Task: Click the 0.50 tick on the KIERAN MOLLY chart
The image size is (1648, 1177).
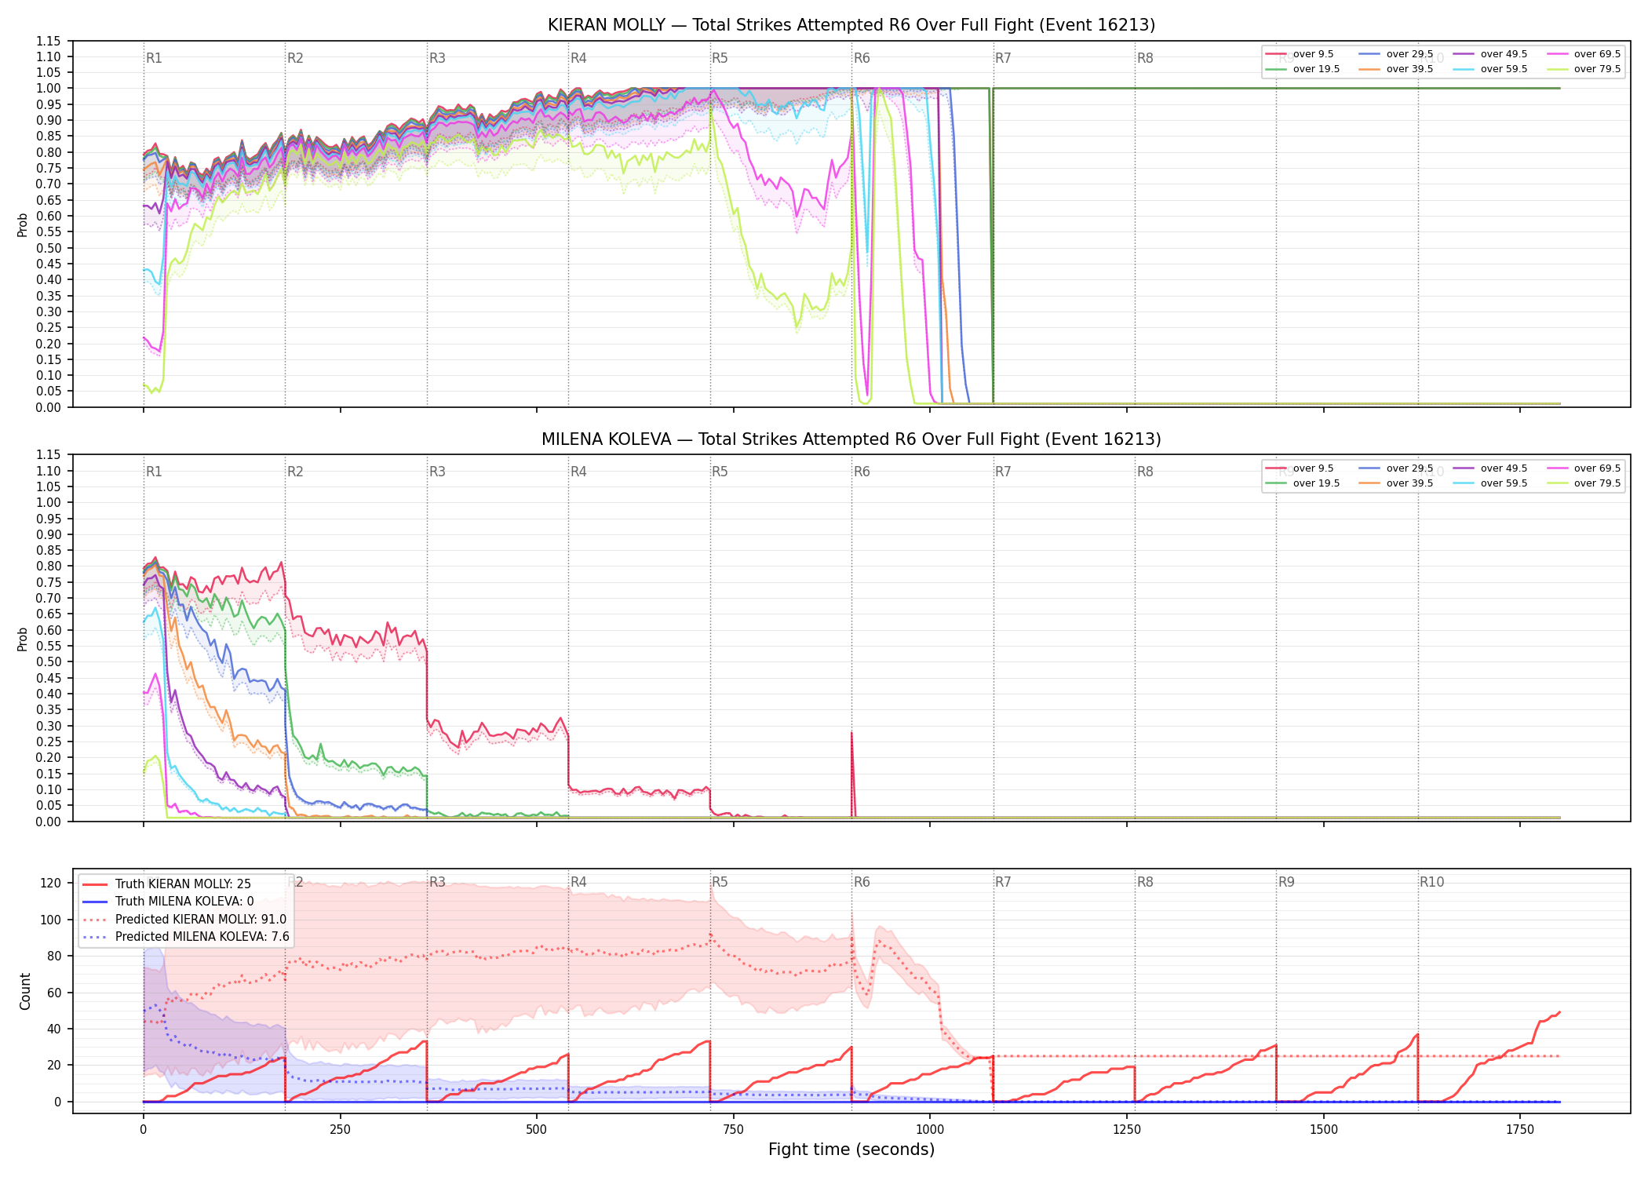Action: point(49,248)
